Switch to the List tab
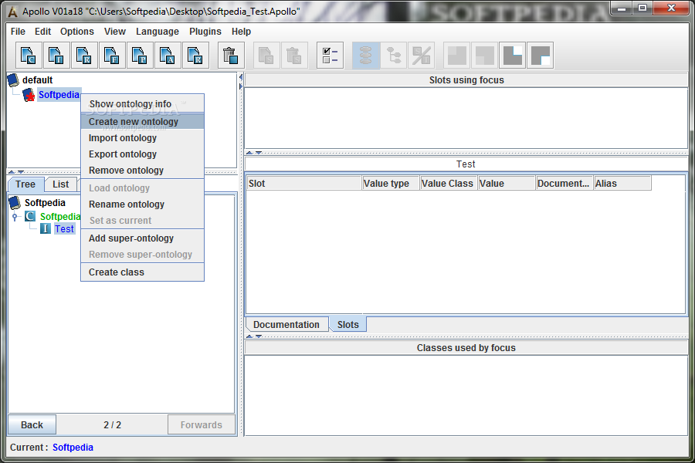 pos(61,184)
